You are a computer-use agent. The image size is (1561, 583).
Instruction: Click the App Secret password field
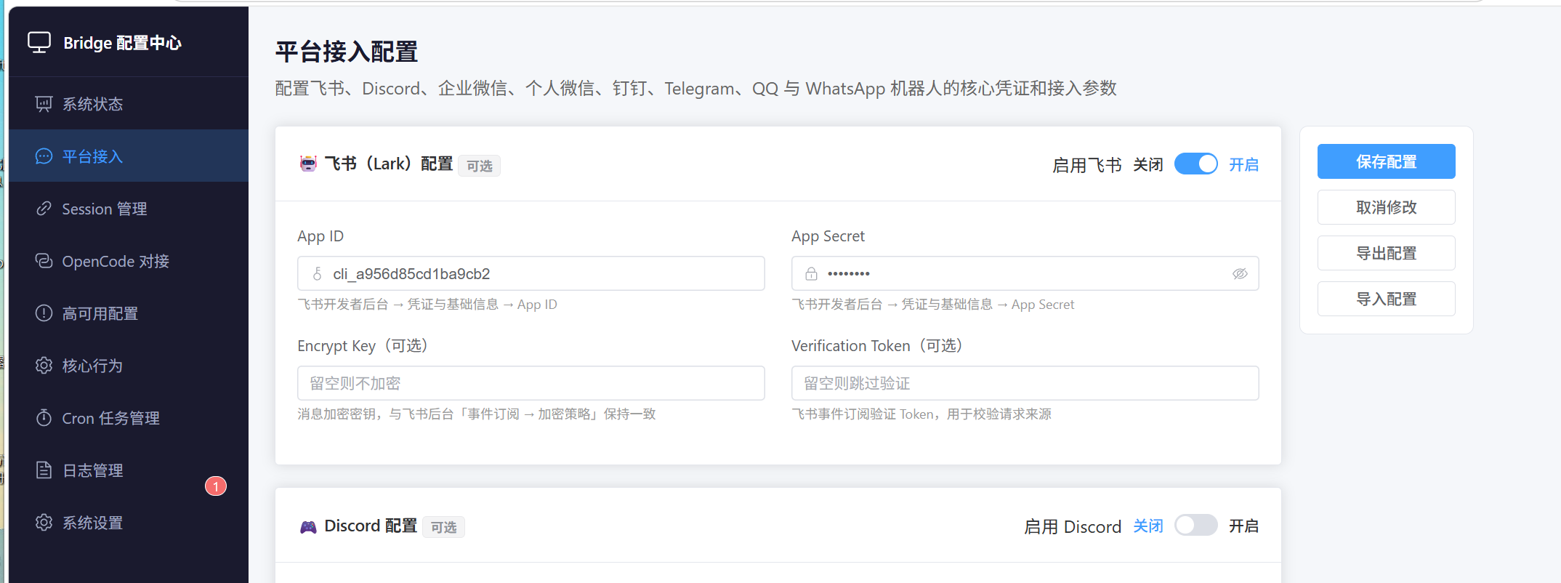pyautogui.click(x=1025, y=273)
